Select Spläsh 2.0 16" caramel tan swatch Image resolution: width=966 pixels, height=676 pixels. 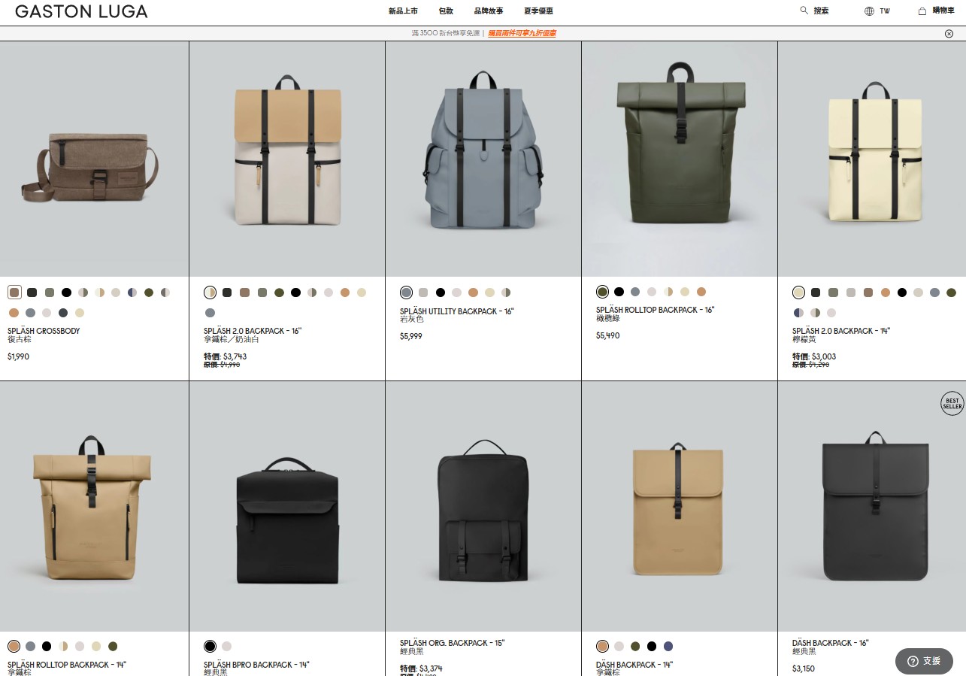(345, 293)
